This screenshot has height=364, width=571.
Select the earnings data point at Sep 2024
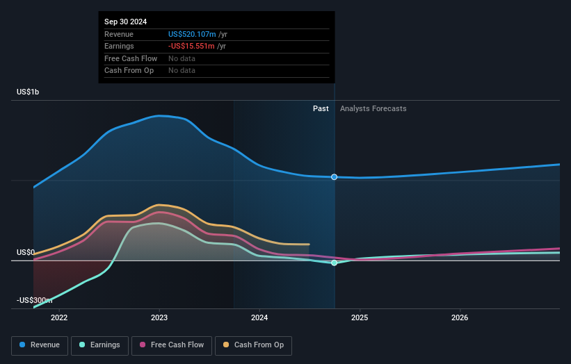click(x=334, y=263)
